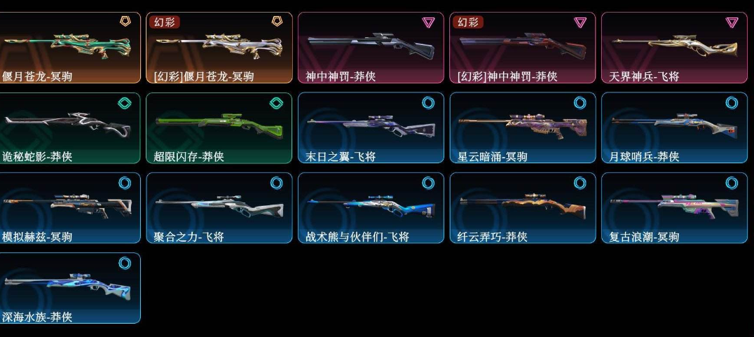754x337 pixels.
Task: Click the pink triangle icon on 天界神兵-飞将 card
Action: pyautogui.click(x=732, y=22)
